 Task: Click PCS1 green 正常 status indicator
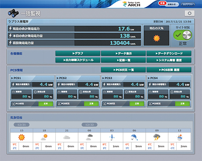(x=46, y=104)
